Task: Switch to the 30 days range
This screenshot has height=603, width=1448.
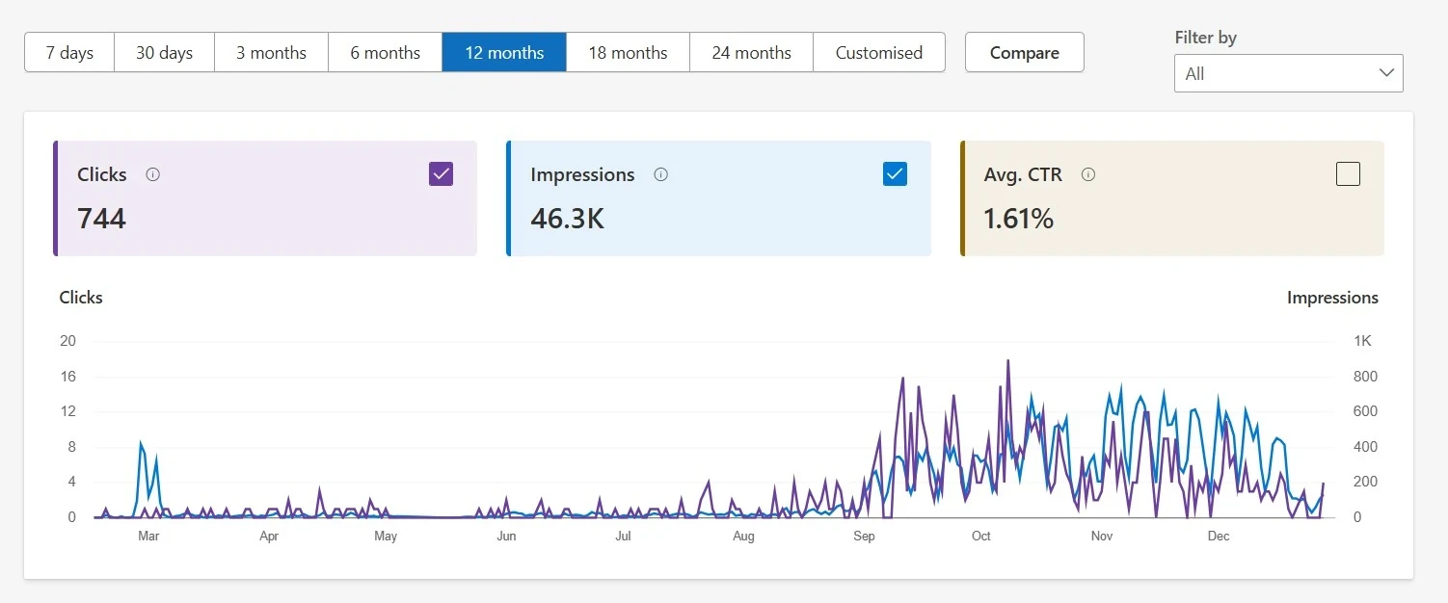Action: (164, 53)
